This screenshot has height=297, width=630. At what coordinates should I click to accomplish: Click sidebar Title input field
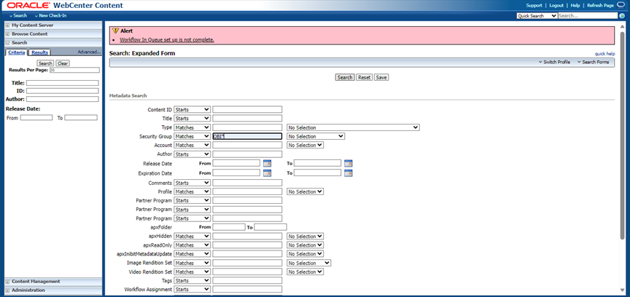pos(62,83)
